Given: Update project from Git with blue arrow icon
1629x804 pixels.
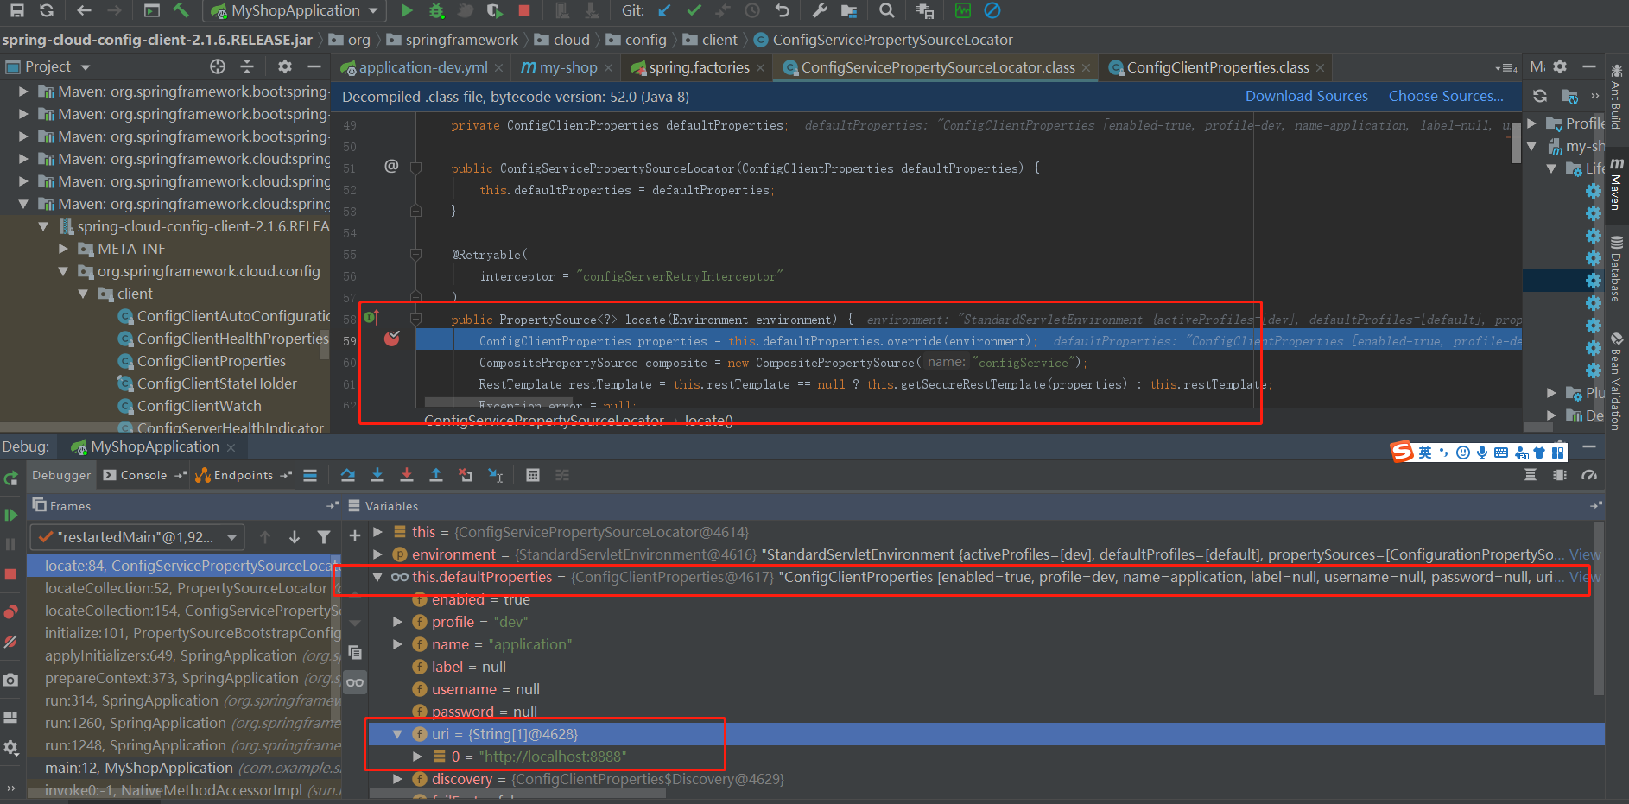Looking at the screenshot, I should tap(663, 11).
